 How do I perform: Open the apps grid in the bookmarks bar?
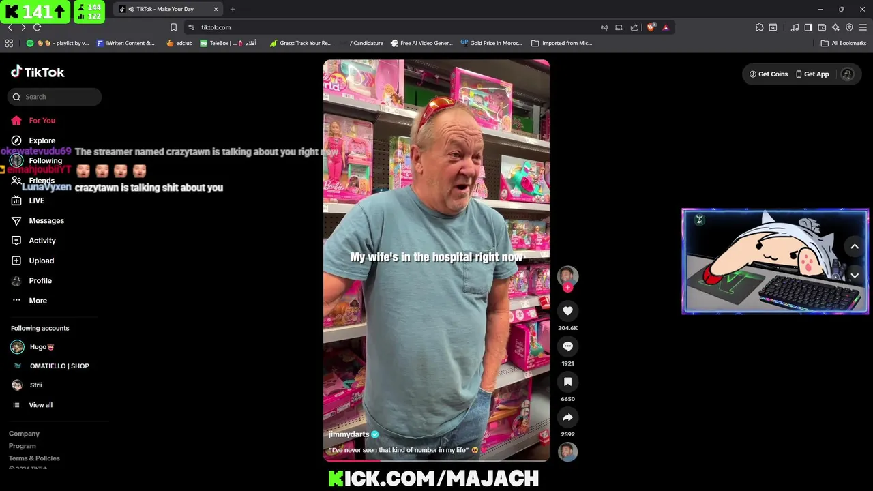click(9, 43)
